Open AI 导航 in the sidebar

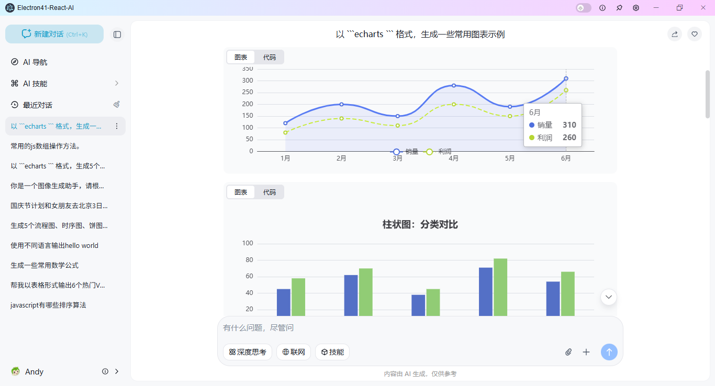point(65,62)
